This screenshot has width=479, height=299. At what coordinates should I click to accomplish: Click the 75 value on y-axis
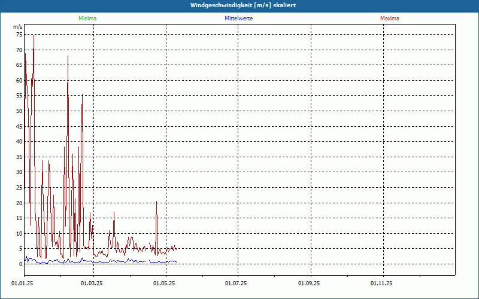19,35
